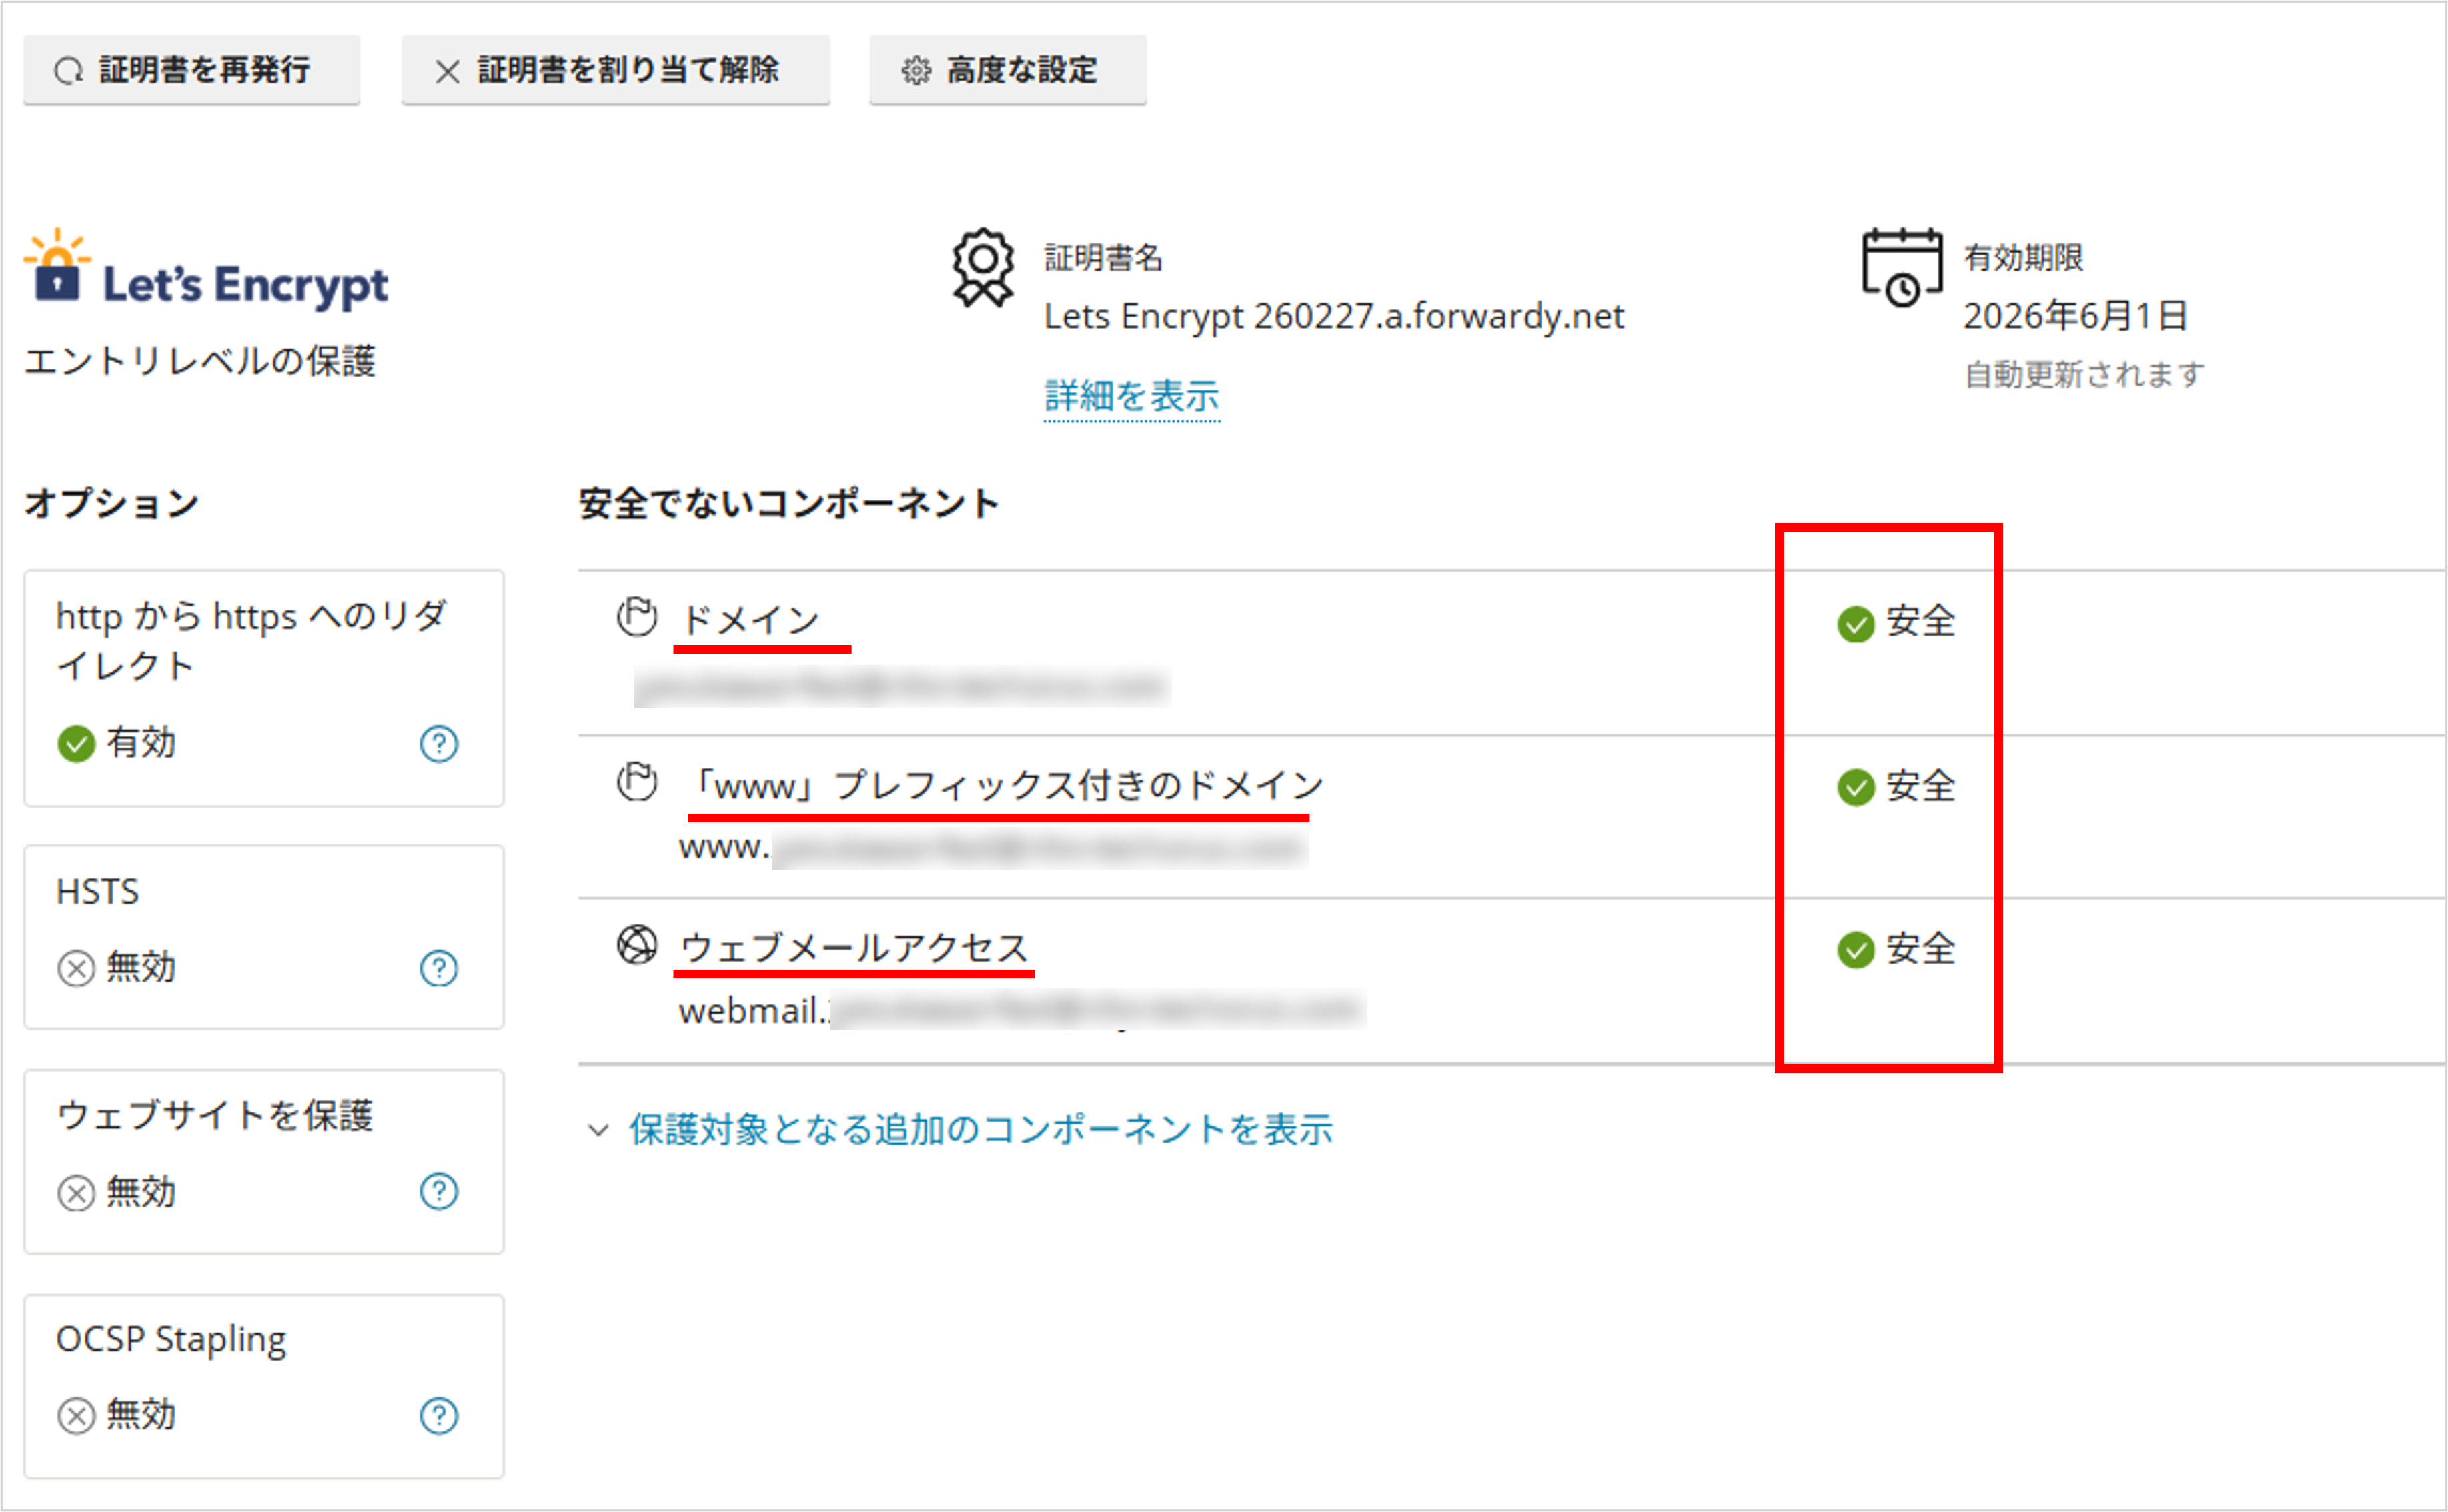2448x1512 pixels.
Task: Click 証明書を割り当て解除 button
Action: tap(615, 70)
